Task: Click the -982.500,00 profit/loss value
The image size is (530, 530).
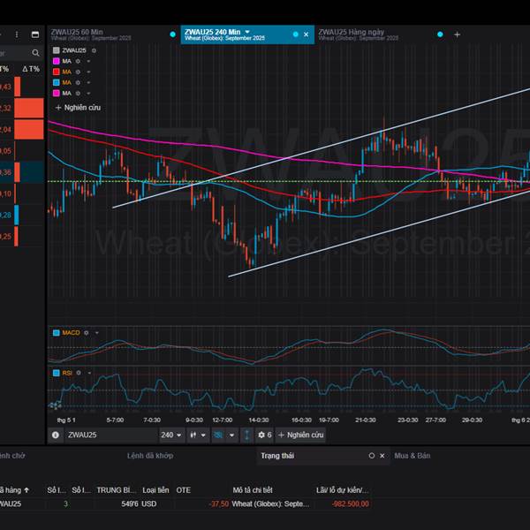Action: (350, 504)
